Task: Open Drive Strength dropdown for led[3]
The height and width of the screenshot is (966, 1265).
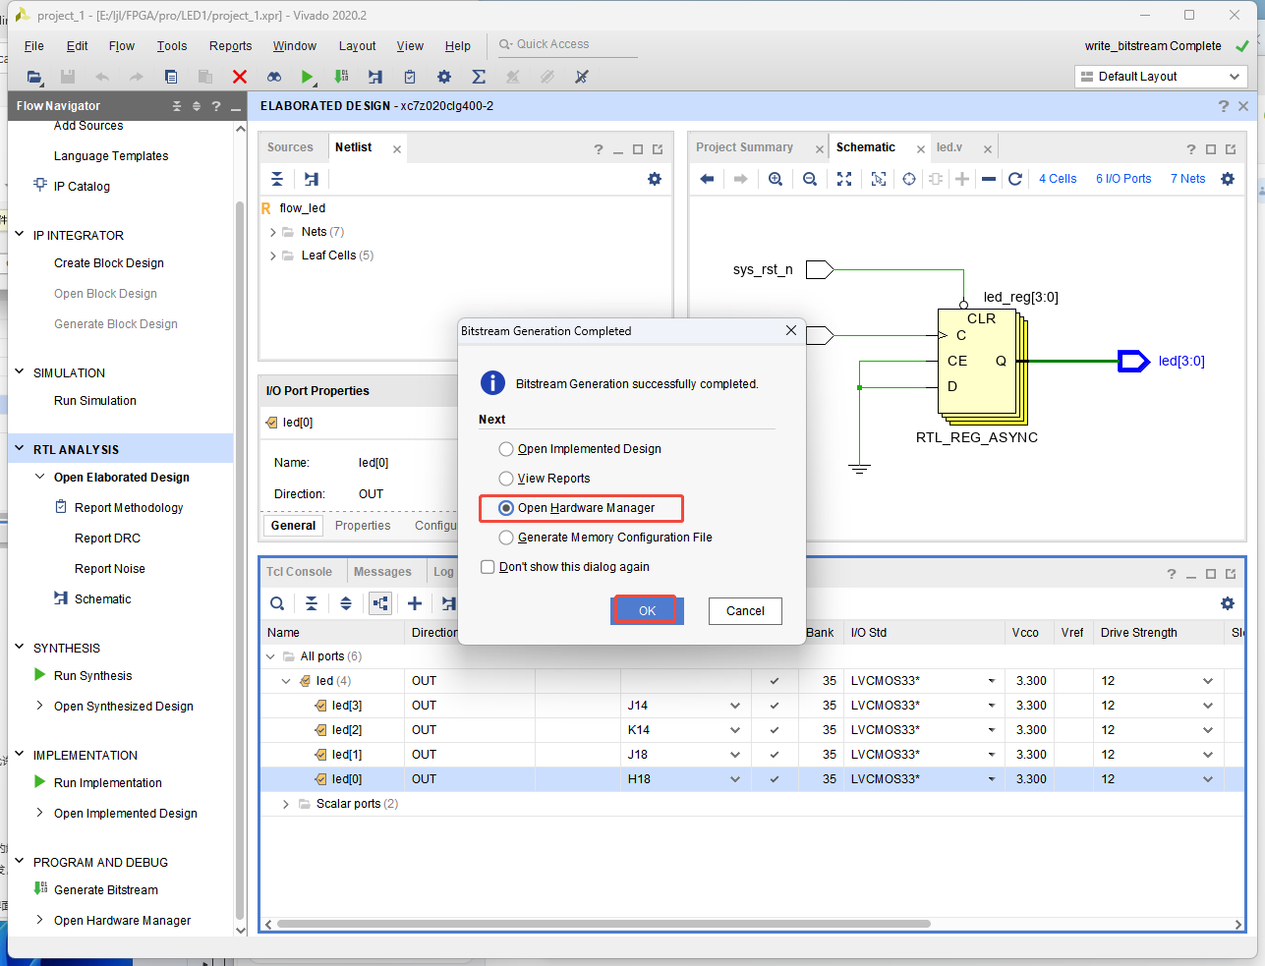Action: coord(1207,706)
